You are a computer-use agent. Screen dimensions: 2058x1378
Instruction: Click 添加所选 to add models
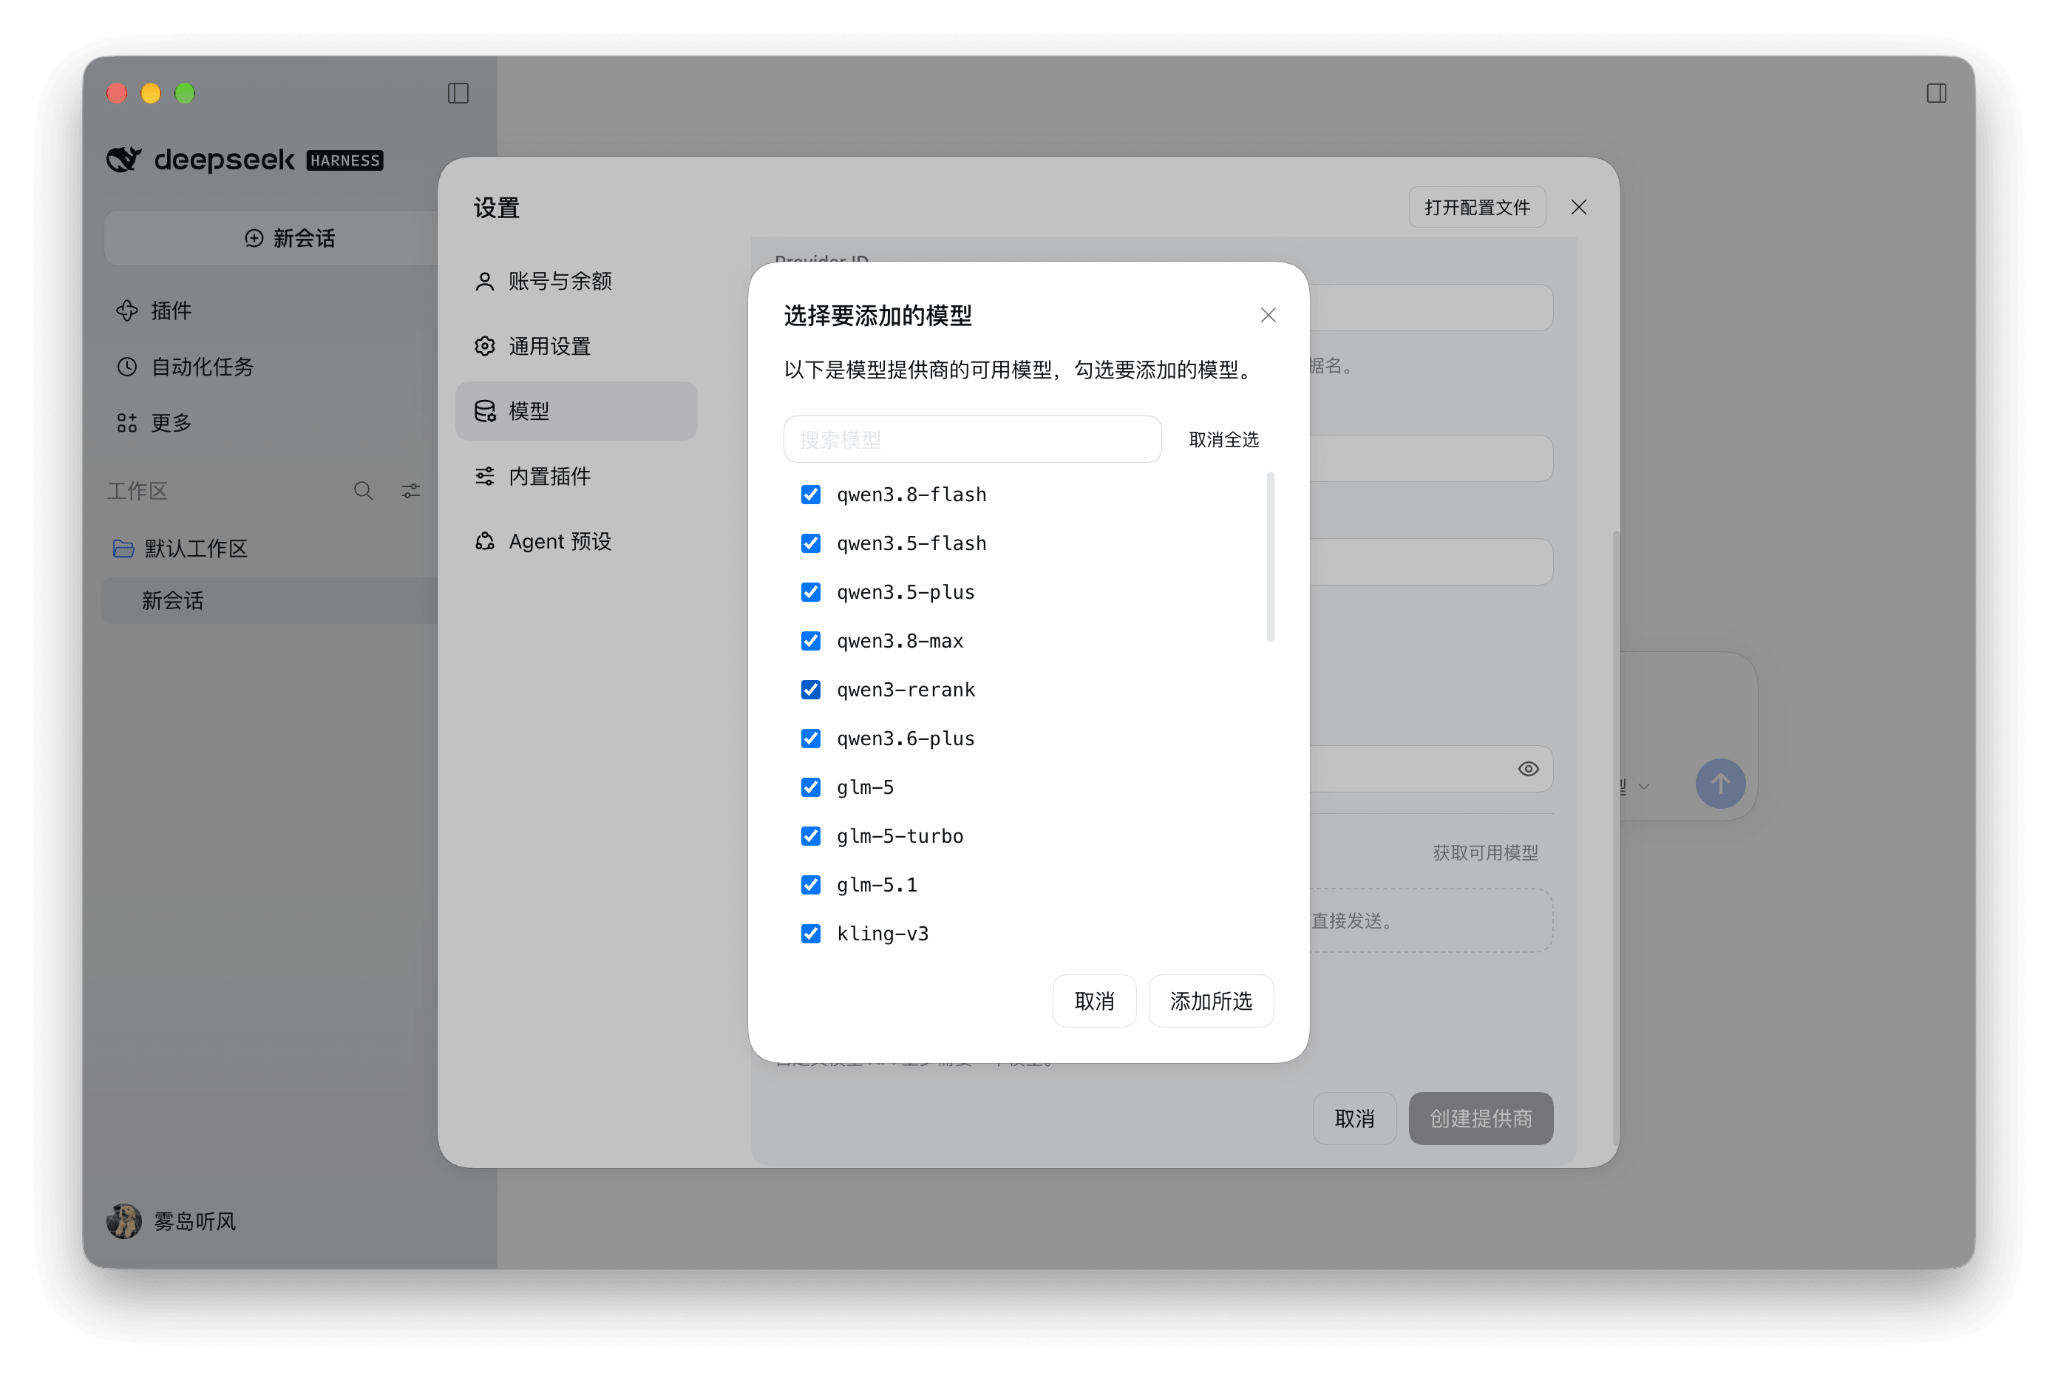[x=1210, y=1001]
